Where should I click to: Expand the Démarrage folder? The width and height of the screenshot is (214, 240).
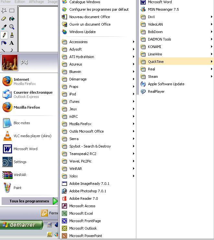point(98,79)
